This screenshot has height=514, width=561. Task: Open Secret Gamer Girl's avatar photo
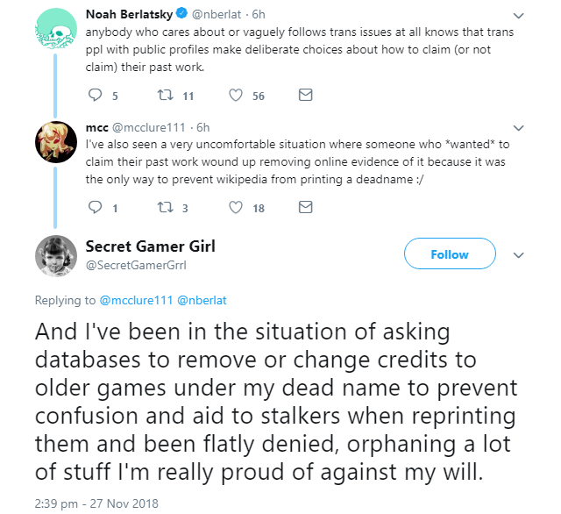coord(56,256)
